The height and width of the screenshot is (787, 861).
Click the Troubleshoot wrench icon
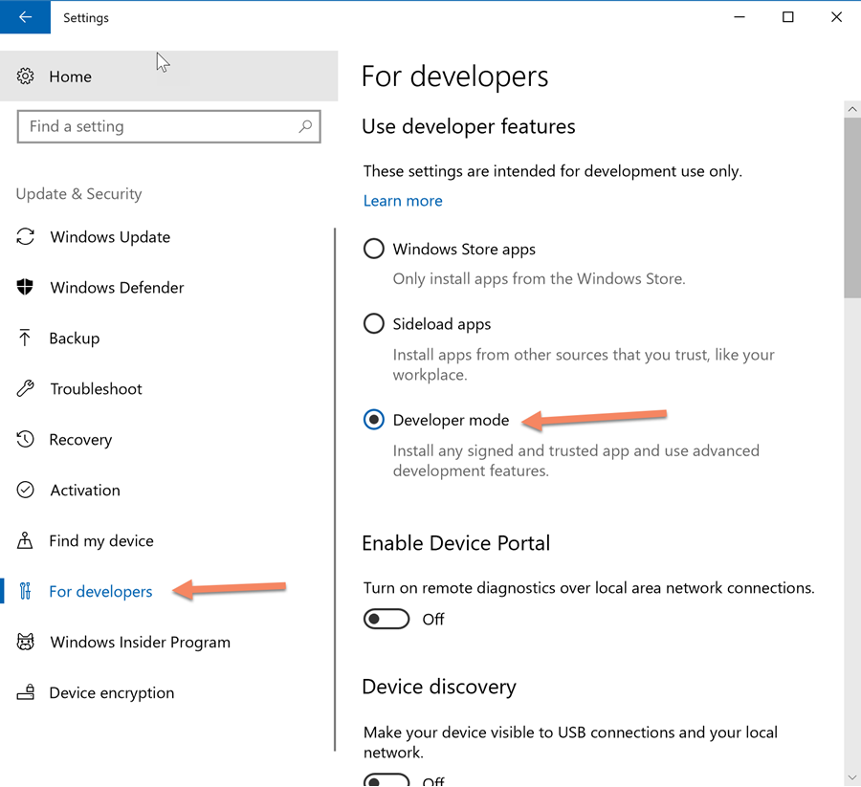click(x=26, y=389)
